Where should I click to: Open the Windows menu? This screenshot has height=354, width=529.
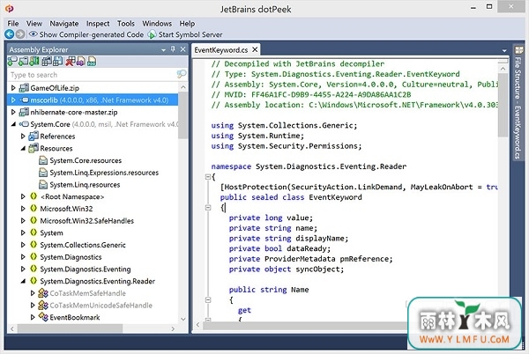(157, 23)
